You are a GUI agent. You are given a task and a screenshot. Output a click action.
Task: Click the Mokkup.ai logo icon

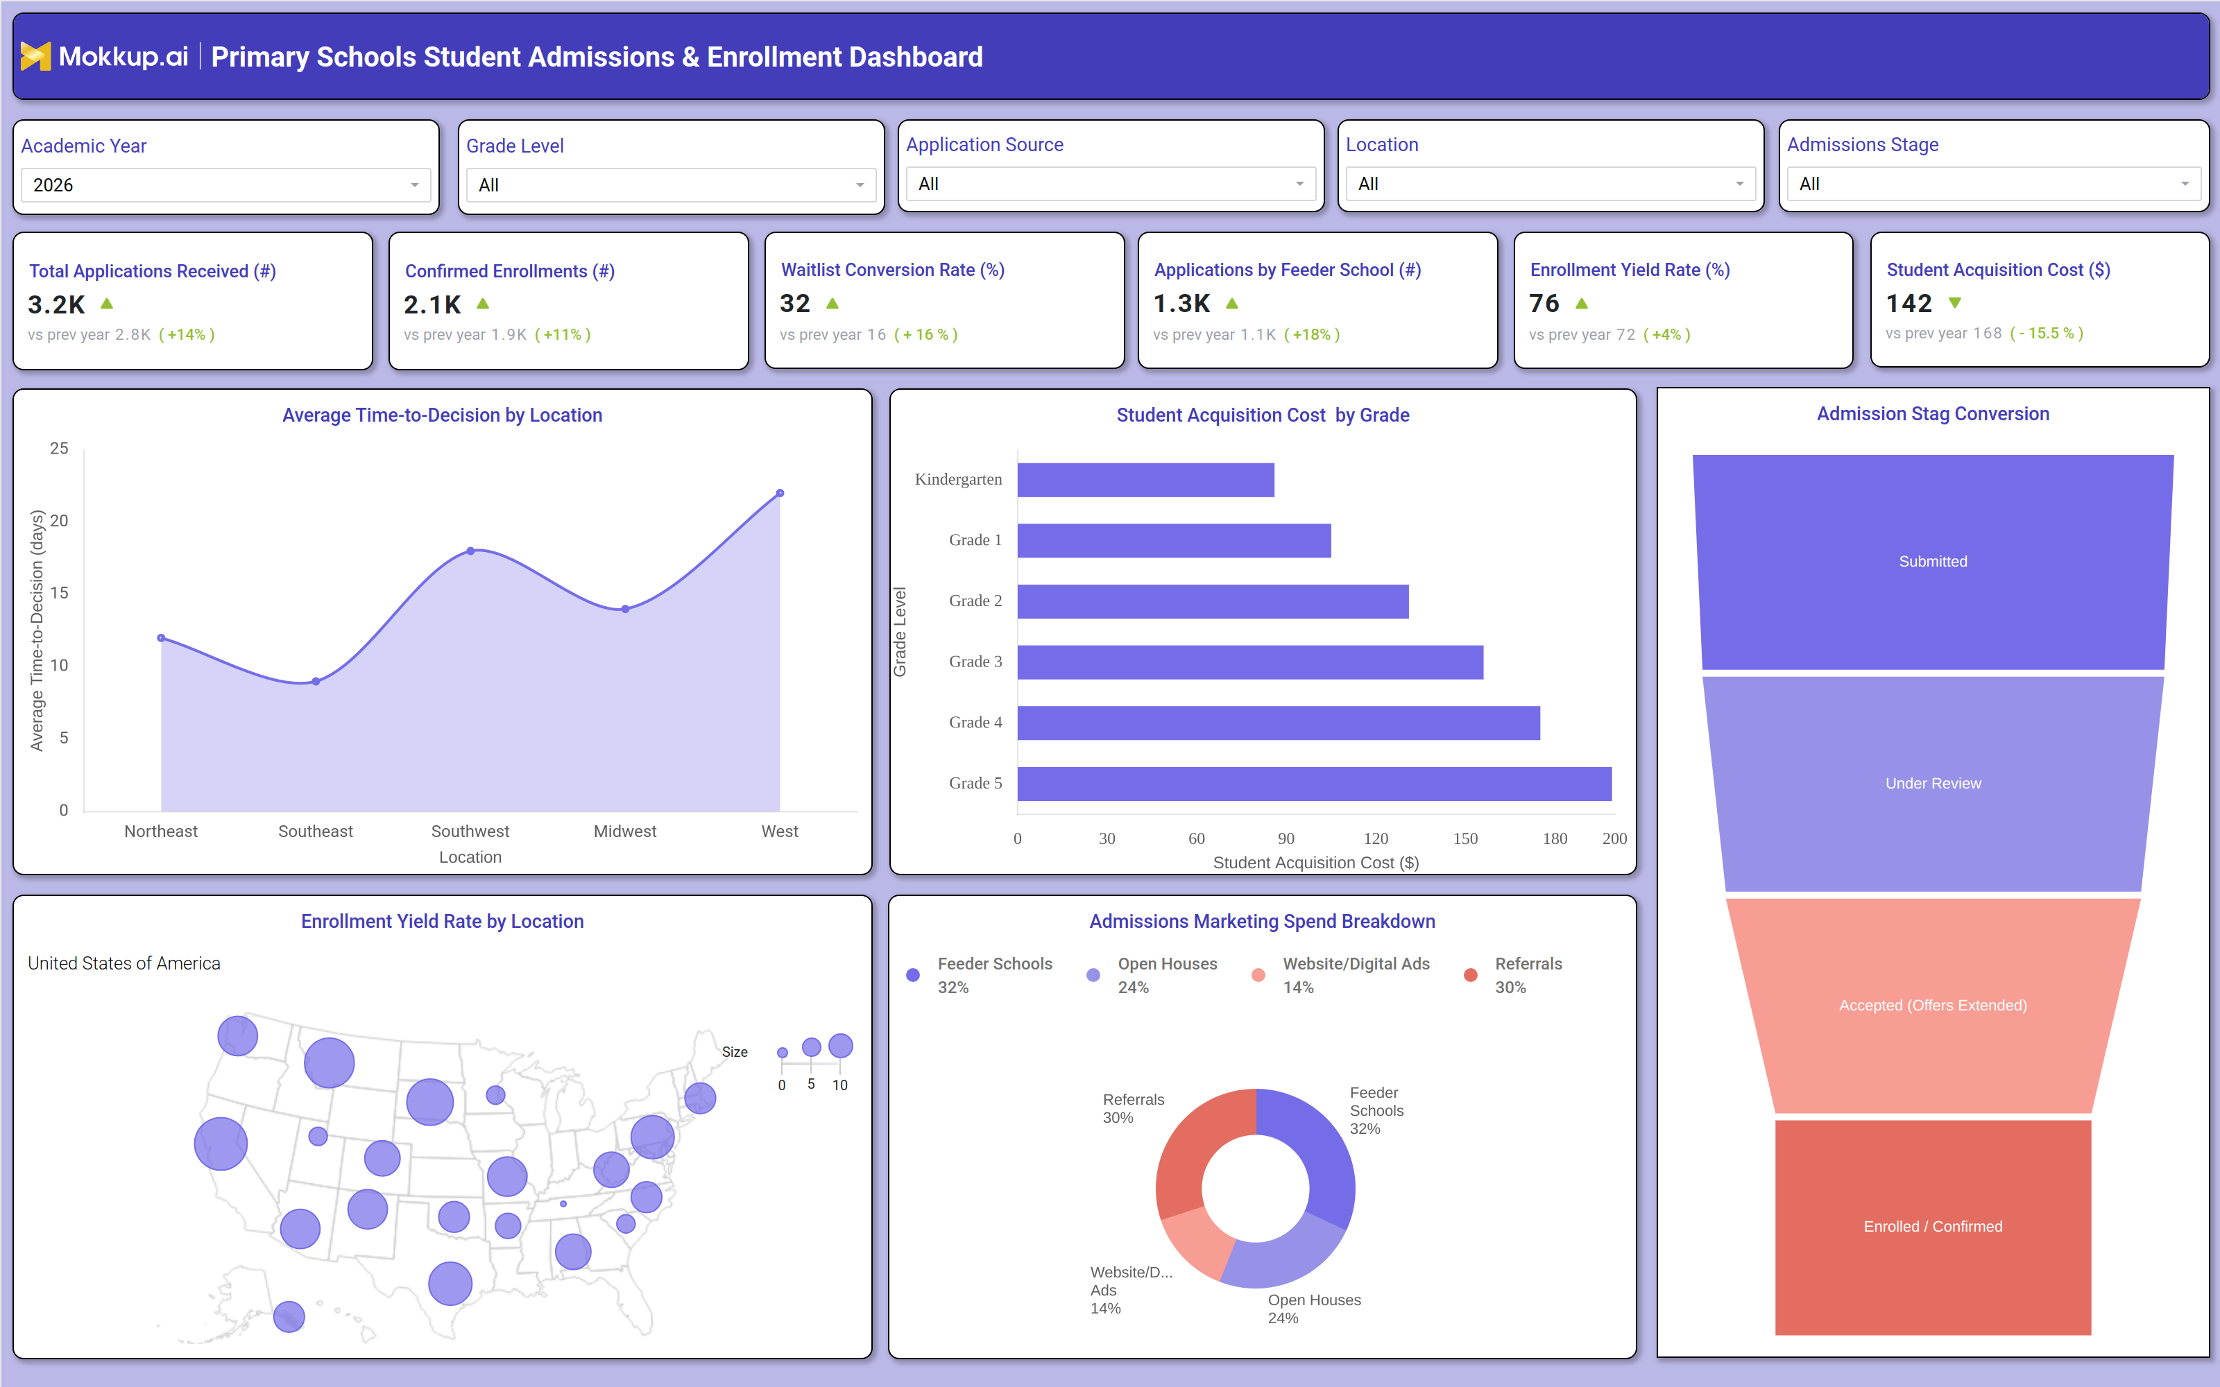click(36, 57)
